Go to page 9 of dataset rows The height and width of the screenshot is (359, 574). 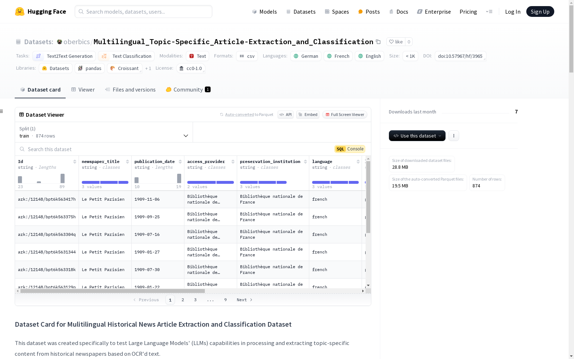point(226,300)
